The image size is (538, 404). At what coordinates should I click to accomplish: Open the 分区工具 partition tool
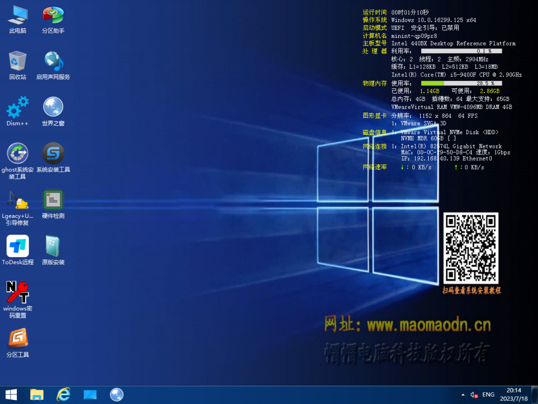coord(17,338)
